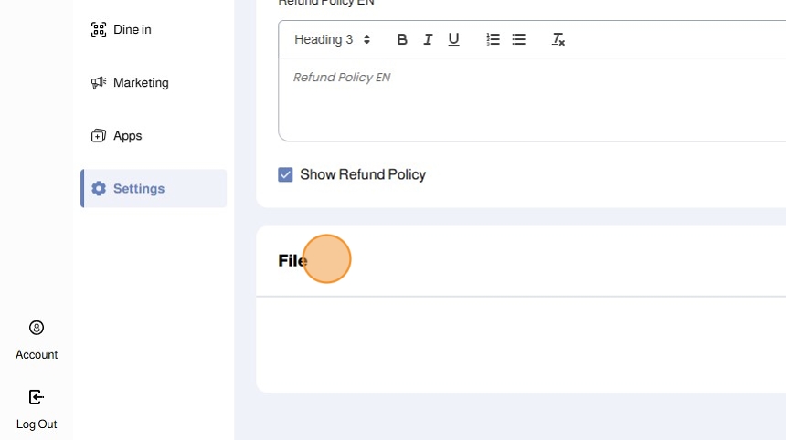Click the Log Out button
This screenshot has width=786, height=440.
click(37, 410)
